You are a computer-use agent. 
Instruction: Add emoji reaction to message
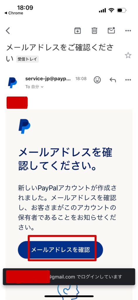point(97,80)
